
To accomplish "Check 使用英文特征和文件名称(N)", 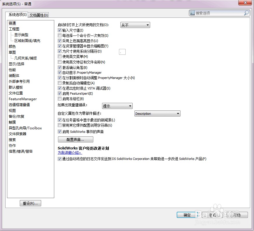I will 59,62.
